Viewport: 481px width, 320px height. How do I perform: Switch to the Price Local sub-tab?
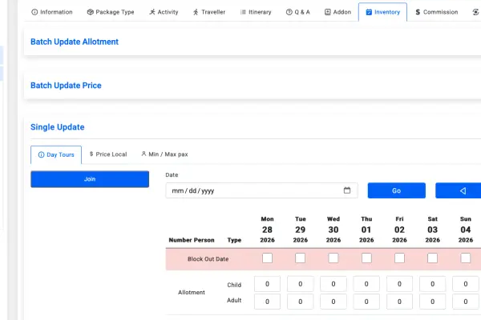108,154
